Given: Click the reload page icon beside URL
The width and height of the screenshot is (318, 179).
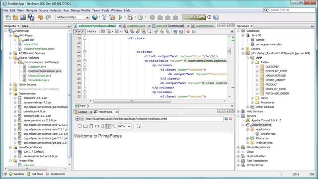Looking at the screenshot, I should coord(226,119).
